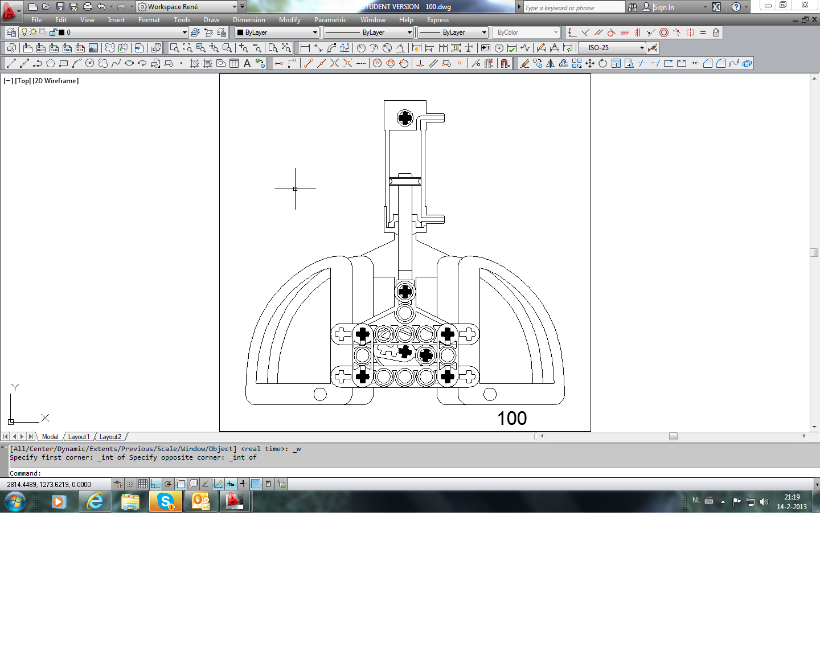Viewport: 820px width, 663px height.
Task: Click in the keyword search field
Action: pyautogui.click(x=574, y=7)
